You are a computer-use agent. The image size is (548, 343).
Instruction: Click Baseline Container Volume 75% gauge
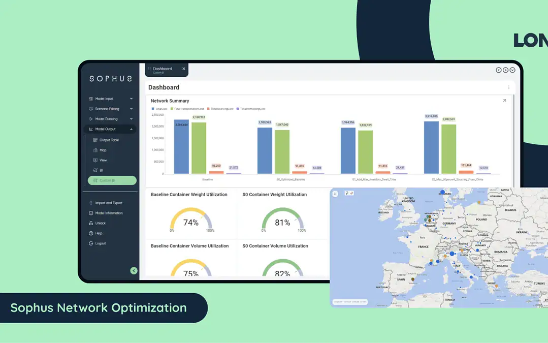(191, 268)
